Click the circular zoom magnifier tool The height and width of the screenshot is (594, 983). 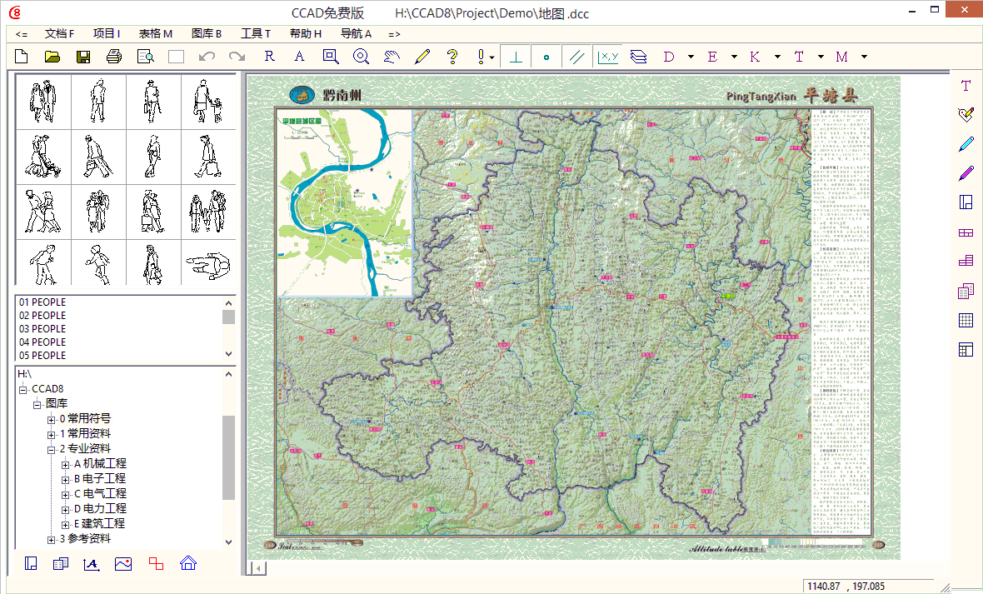point(361,57)
